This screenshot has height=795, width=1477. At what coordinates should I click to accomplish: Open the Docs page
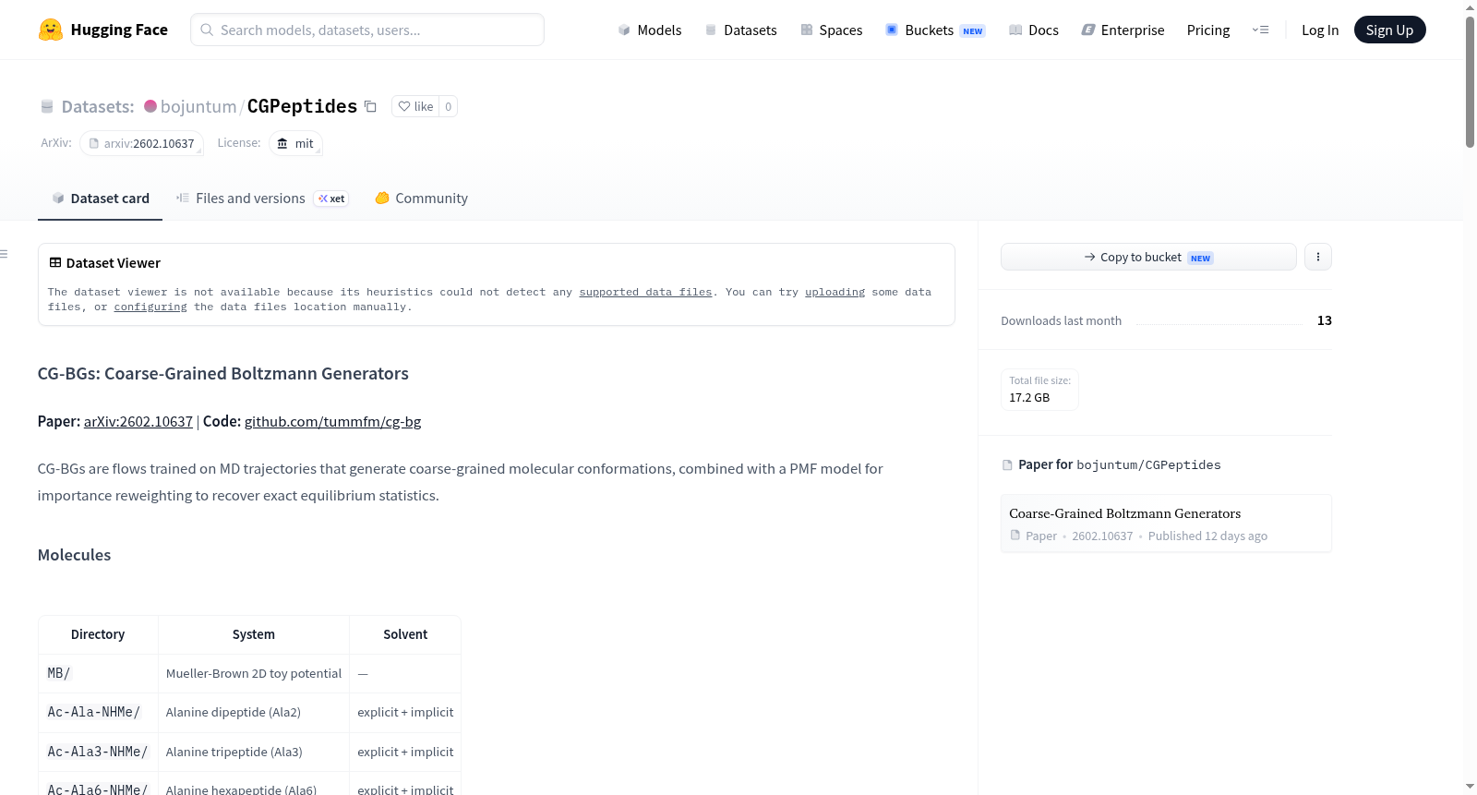1034,30
